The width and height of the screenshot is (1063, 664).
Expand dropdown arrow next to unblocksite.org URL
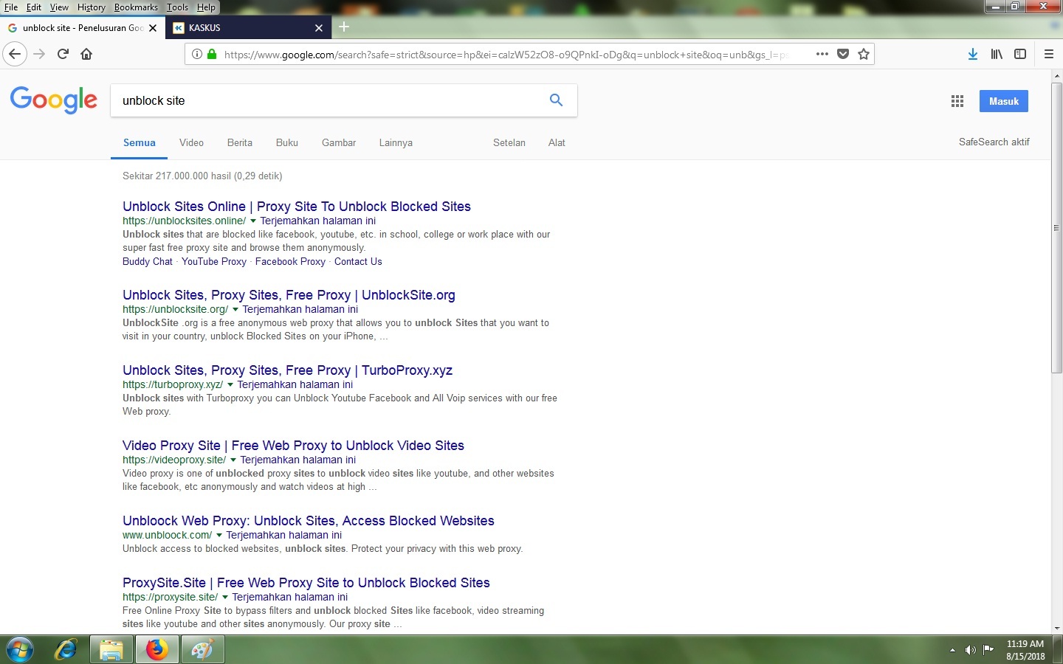[235, 309]
